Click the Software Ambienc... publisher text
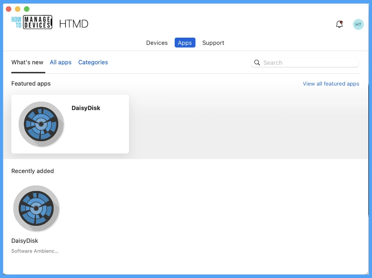The image size is (372, 278). [35, 251]
